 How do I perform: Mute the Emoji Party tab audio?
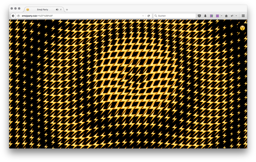click(57, 10)
